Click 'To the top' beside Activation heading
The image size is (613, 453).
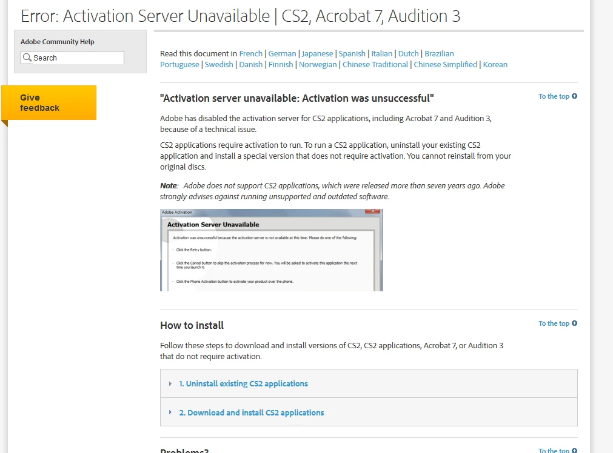pos(554,96)
